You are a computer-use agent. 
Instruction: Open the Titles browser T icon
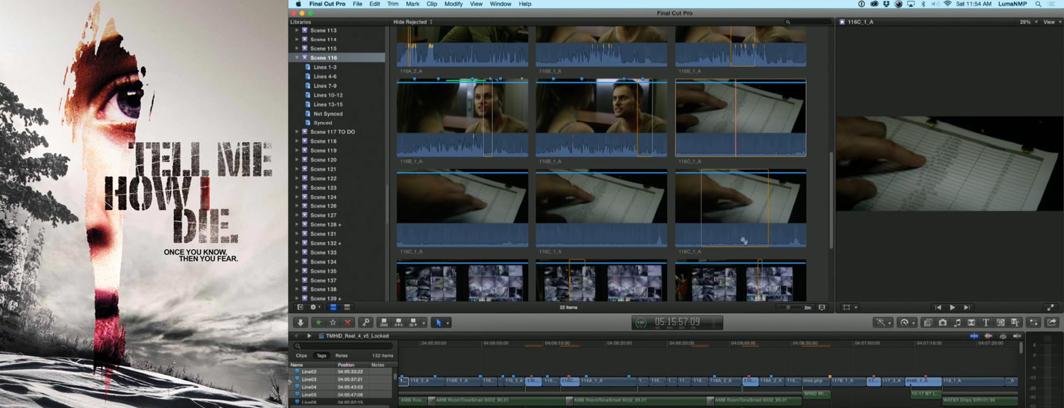pyautogui.click(x=986, y=323)
